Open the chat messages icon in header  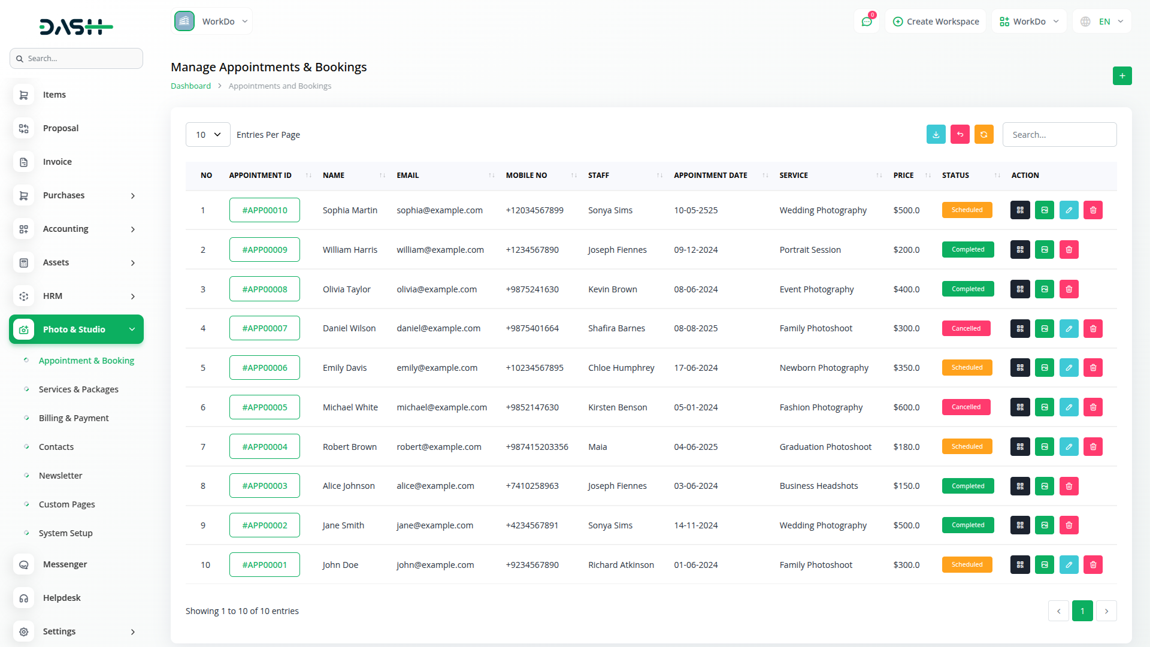(867, 22)
